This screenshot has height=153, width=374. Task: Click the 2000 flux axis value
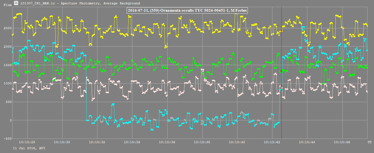(7, 47)
